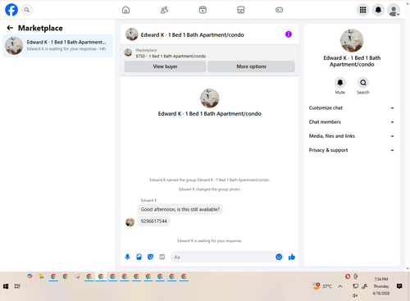Click chat header avatar of Edward K

pos(132,34)
